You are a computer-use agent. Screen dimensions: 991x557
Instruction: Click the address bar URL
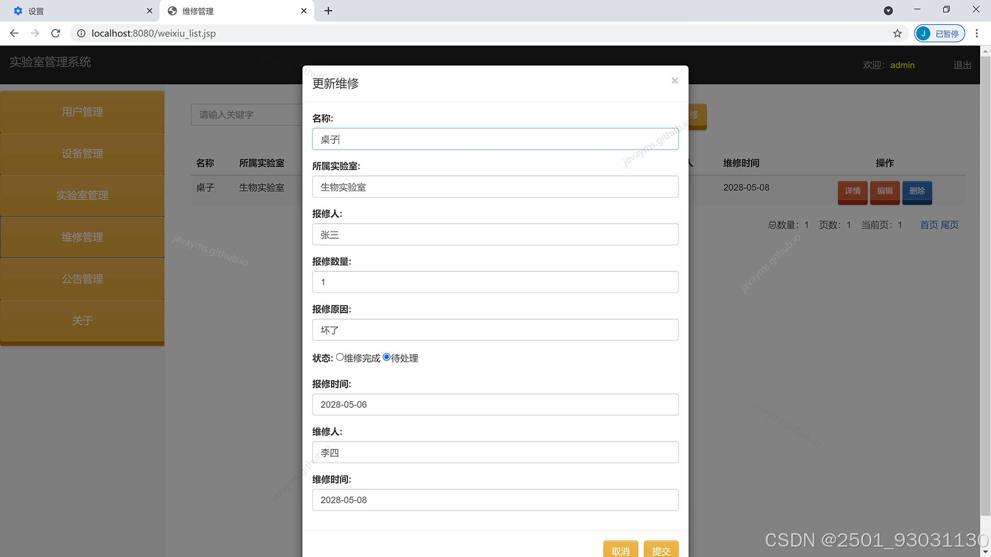154,33
